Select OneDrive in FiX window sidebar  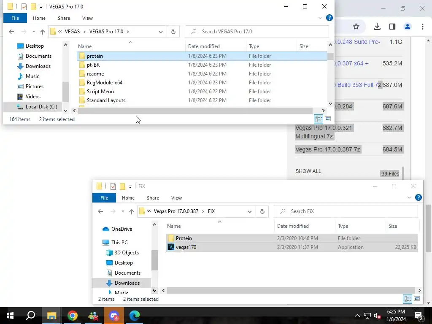pyautogui.click(x=117, y=229)
